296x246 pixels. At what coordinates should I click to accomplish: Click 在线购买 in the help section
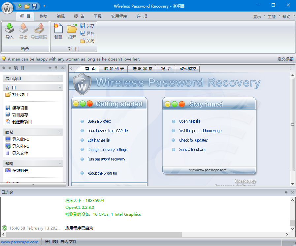[16, 171]
